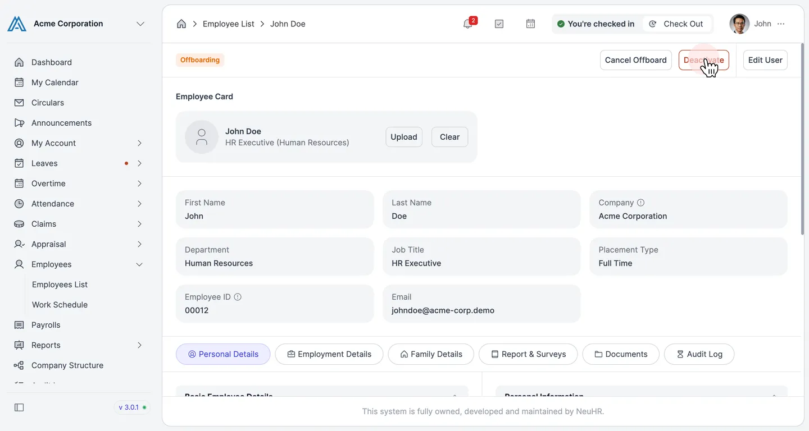Expand Reports submenu chevron
809x431 pixels.
click(139, 345)
